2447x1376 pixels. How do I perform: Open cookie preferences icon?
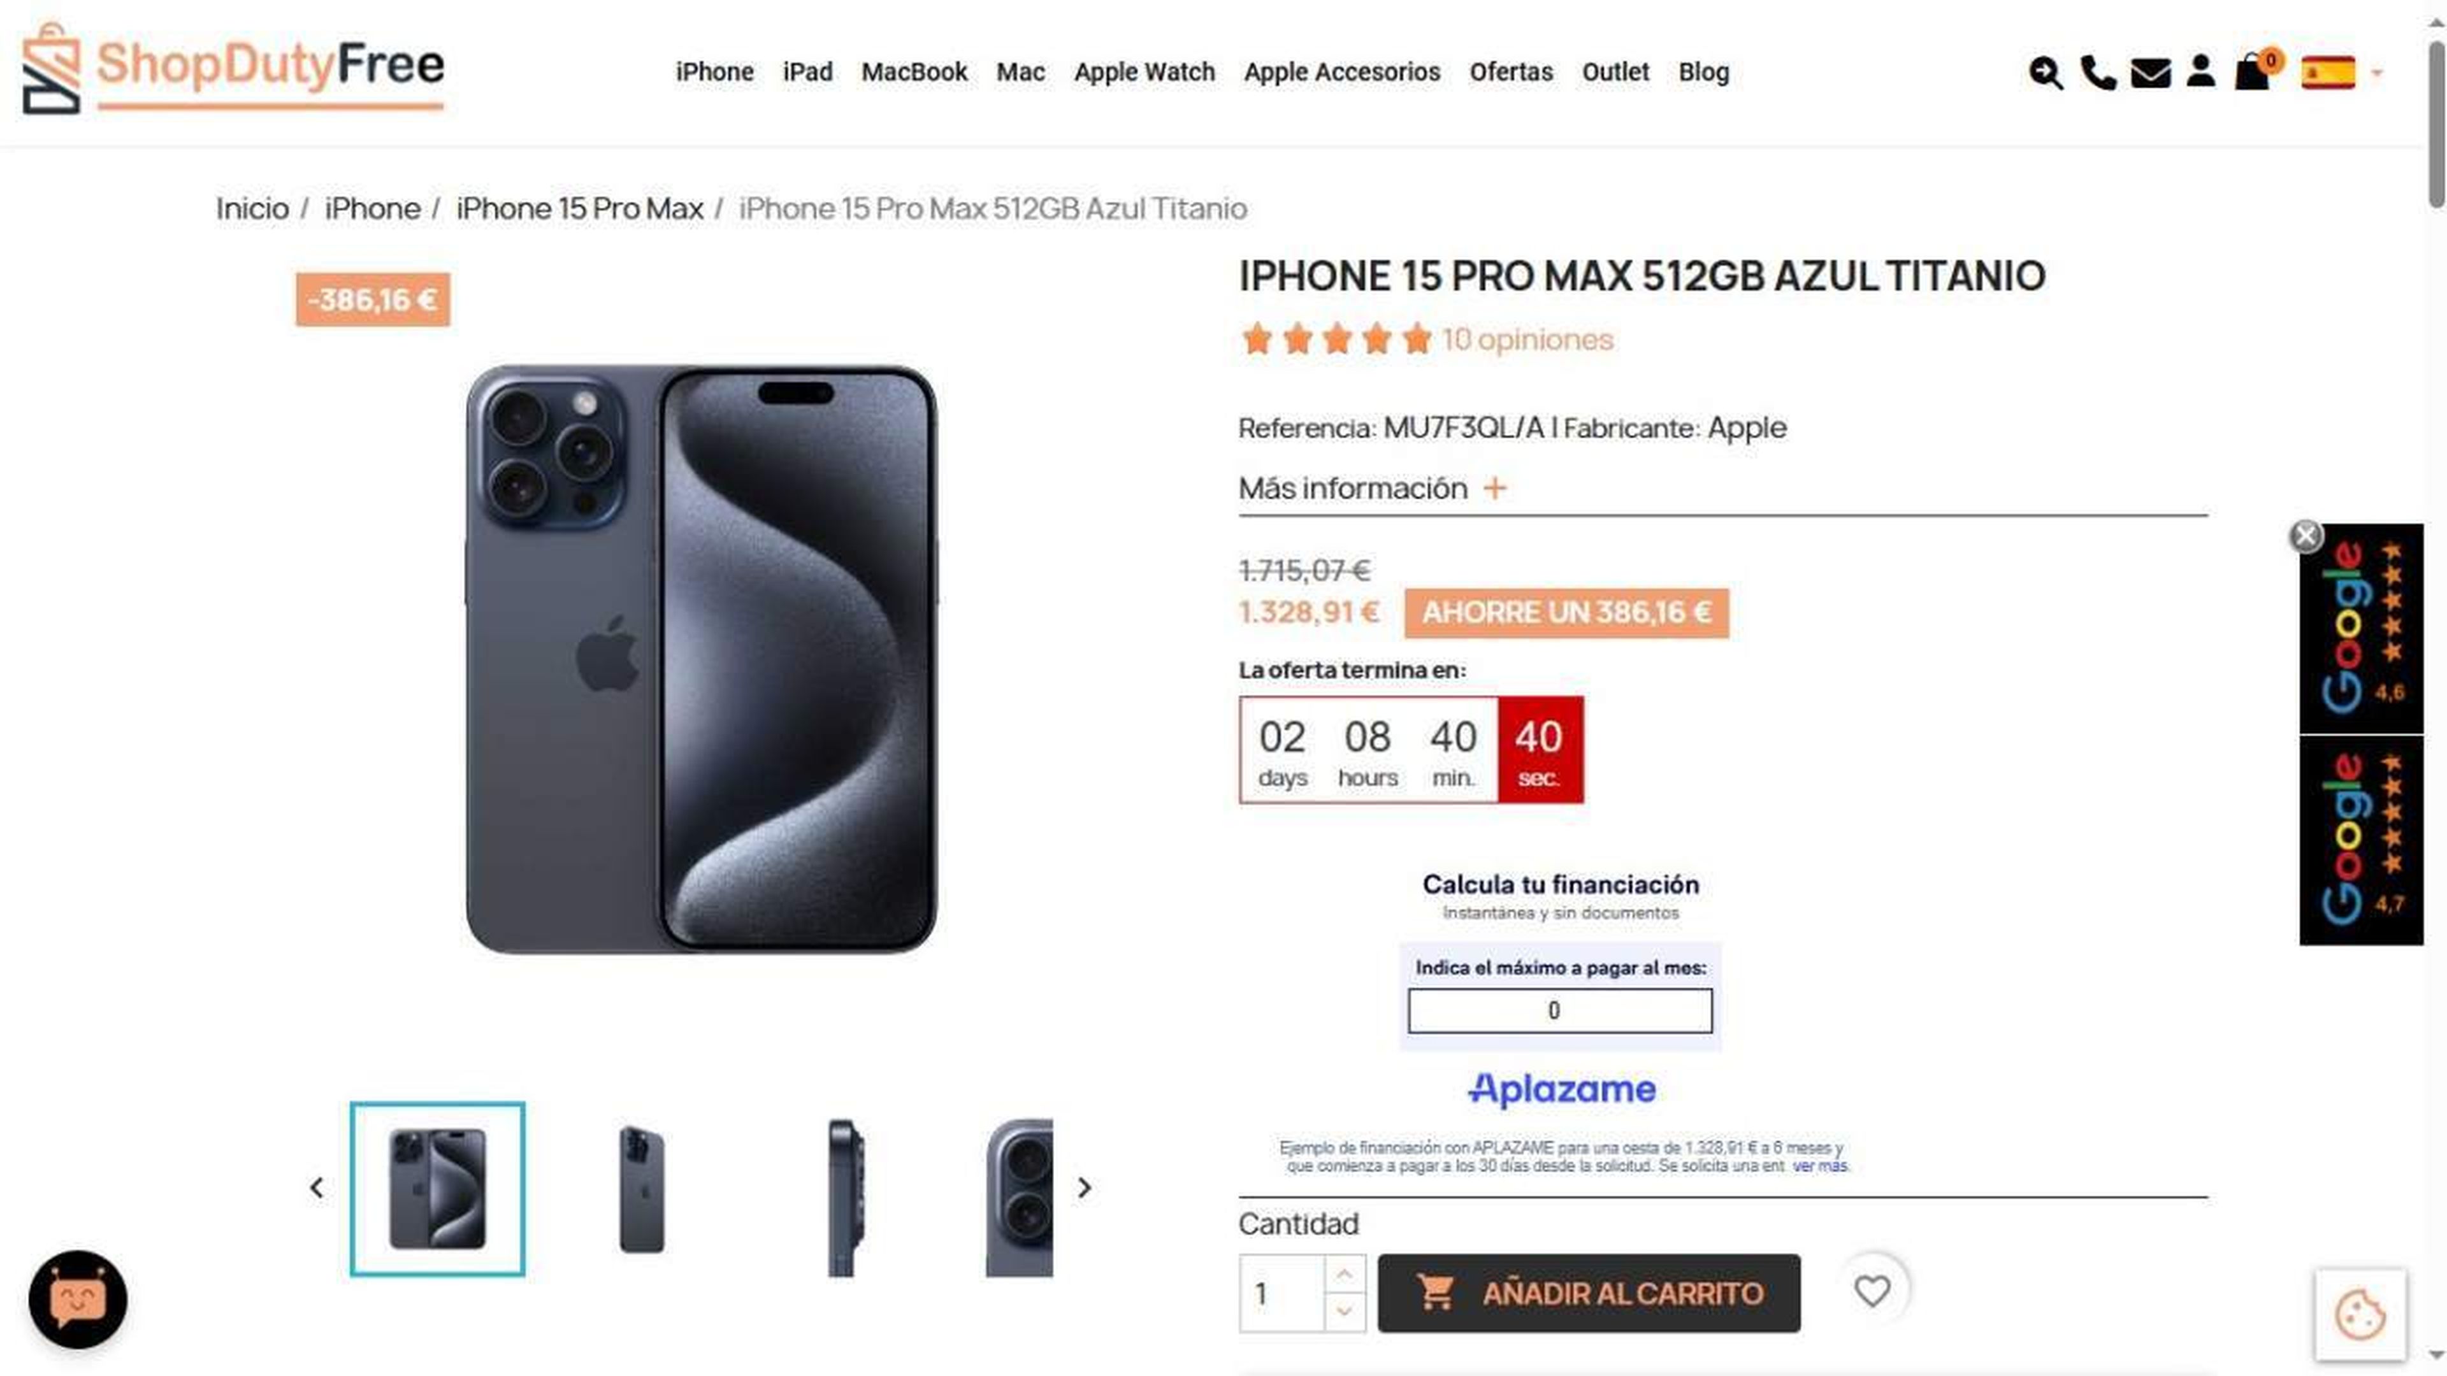click(2360, 1315)
